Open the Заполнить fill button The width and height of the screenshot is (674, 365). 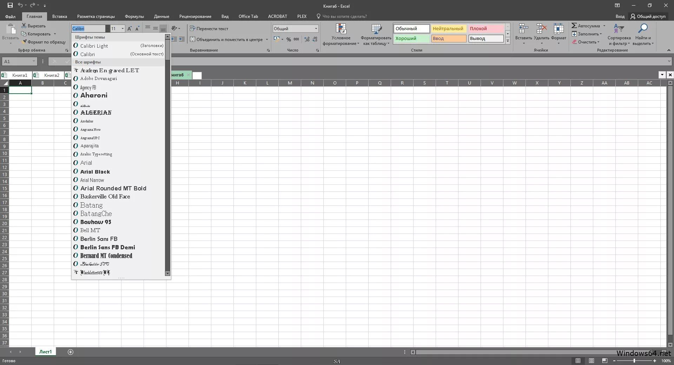click(587, 34)
